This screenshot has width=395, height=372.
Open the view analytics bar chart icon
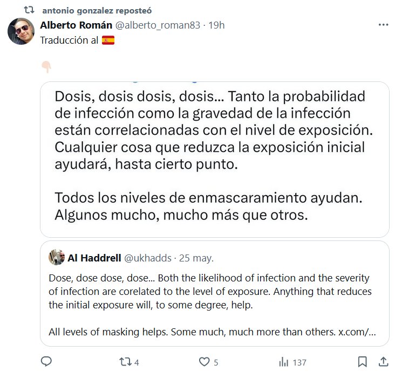(283, 362)
